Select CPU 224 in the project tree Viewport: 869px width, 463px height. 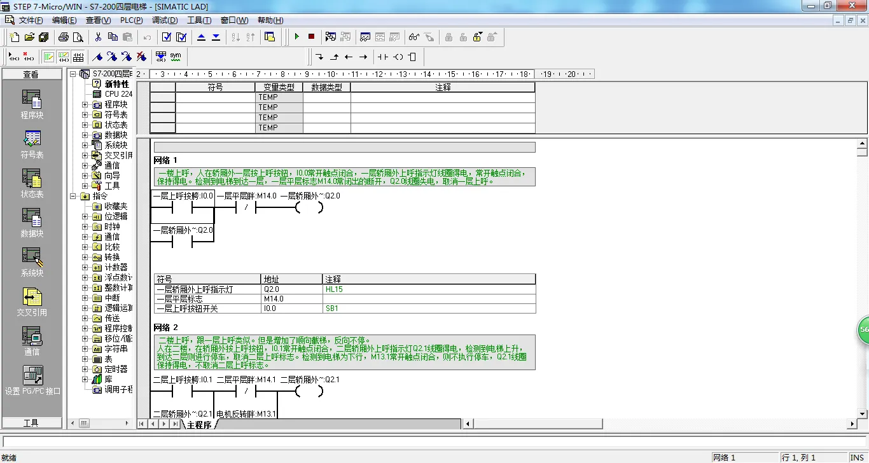pos(118,94)
